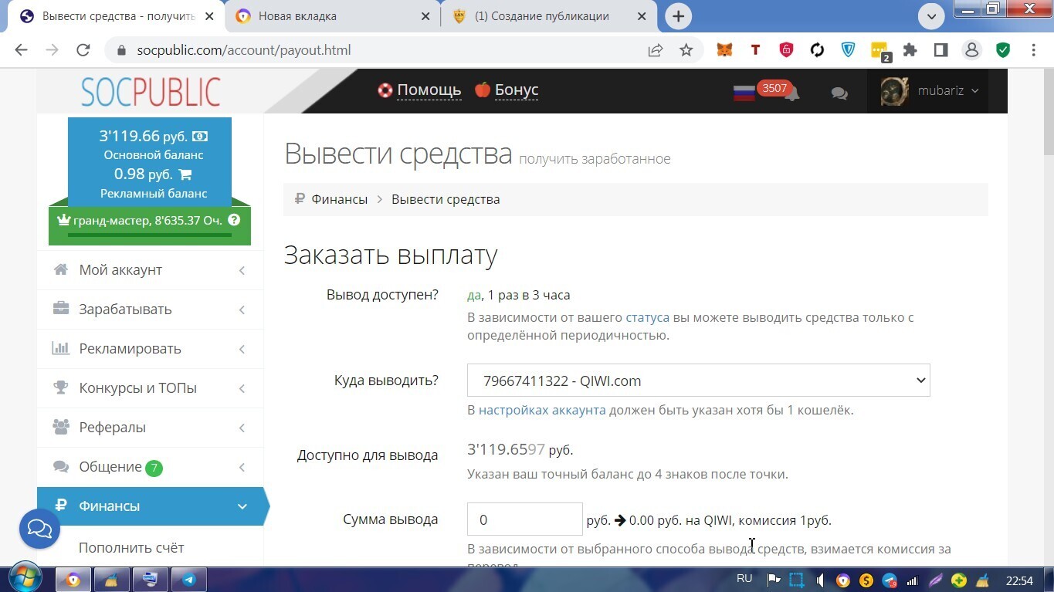Open настройках аккаунта link
1054x592 pixels.
(543, 410)
